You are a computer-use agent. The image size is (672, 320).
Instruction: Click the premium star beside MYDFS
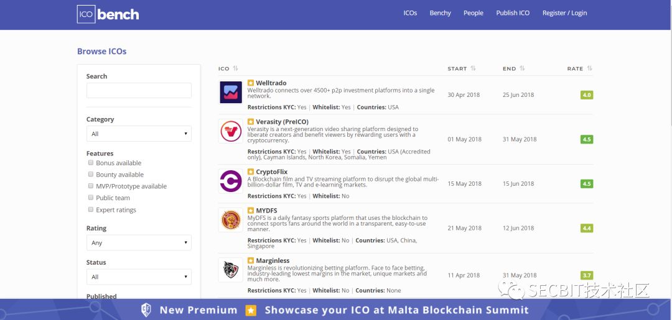251,211
